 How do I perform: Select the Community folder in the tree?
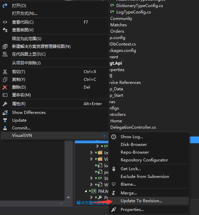(x=121, y=19)
